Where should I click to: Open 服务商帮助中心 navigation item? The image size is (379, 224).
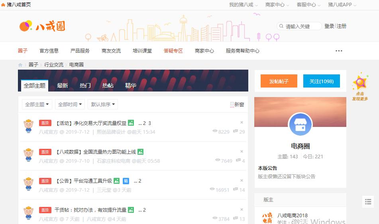pos(243,51)
